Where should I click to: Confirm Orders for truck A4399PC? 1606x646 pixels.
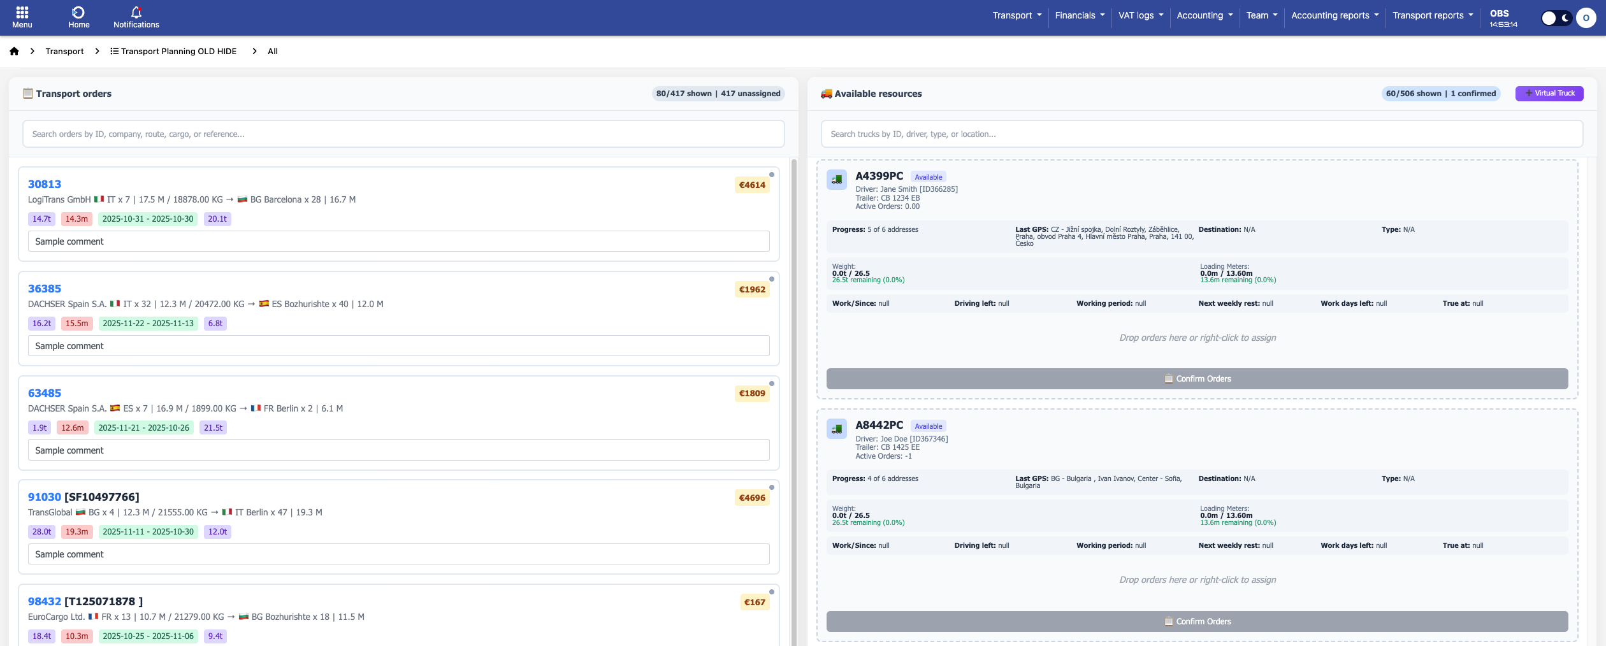1197,378
